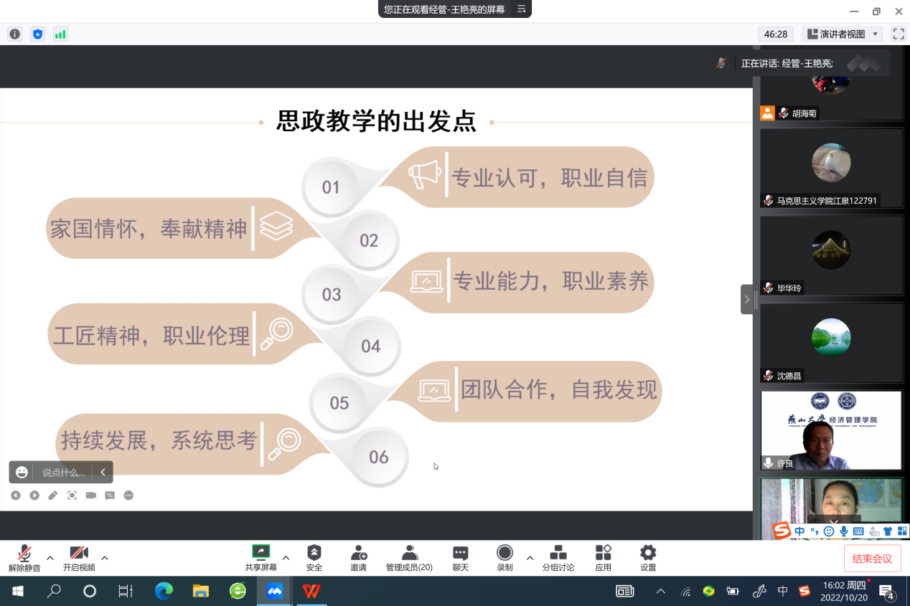
Task: Expand the arrow next to 共享屏幕
Action: click(x=286, y=557)
